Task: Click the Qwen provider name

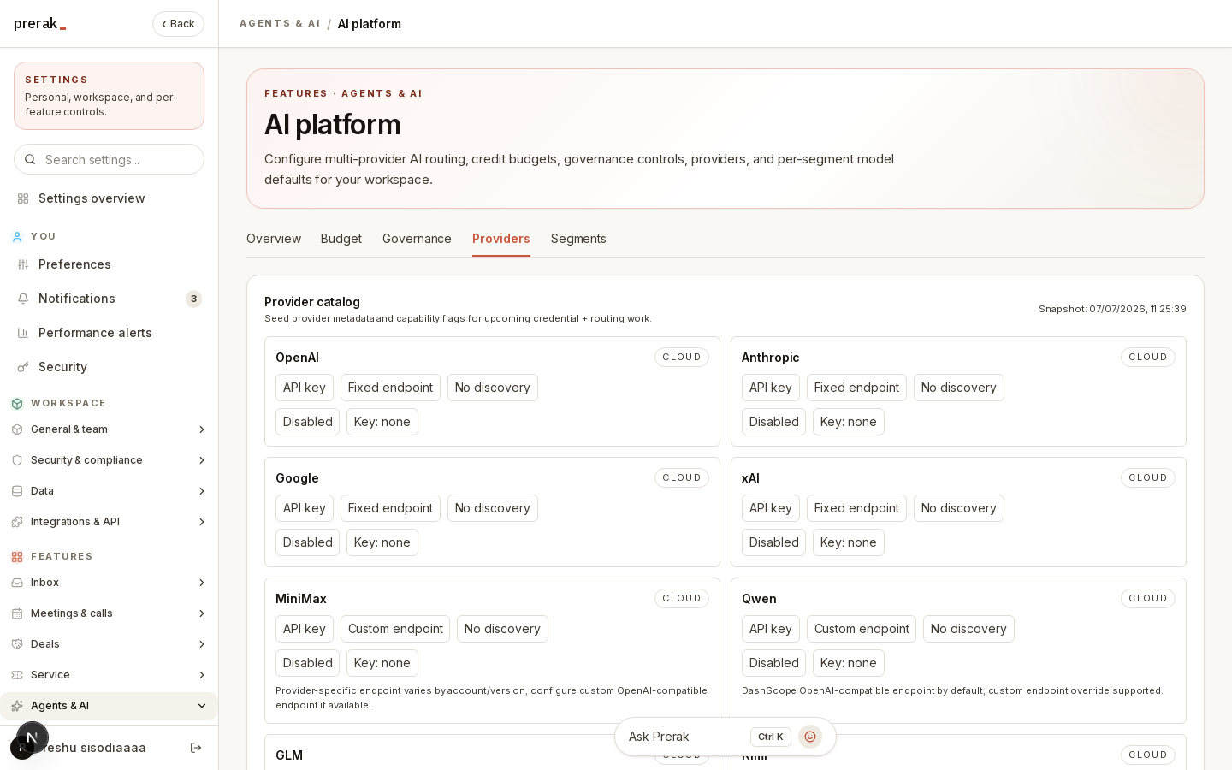Action: point(759,599)
